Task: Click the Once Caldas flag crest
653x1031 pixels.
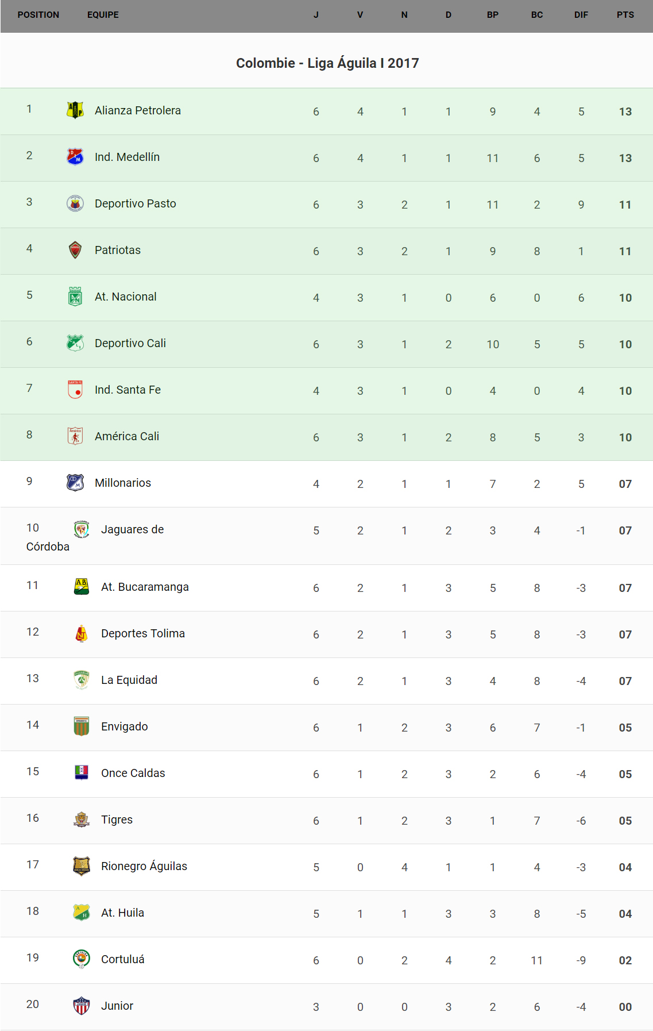Action: click(x=82, y=773)
